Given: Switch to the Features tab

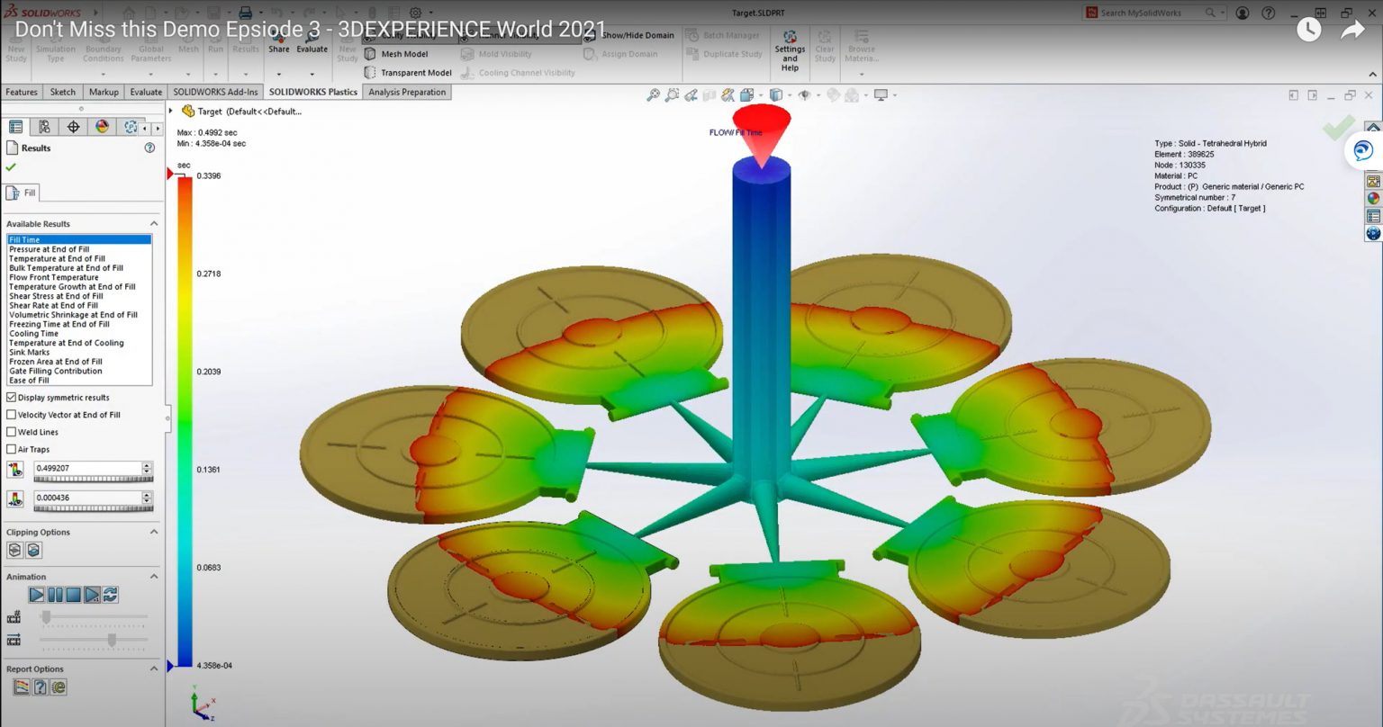Looking at the screenshot, I should 22,92.
